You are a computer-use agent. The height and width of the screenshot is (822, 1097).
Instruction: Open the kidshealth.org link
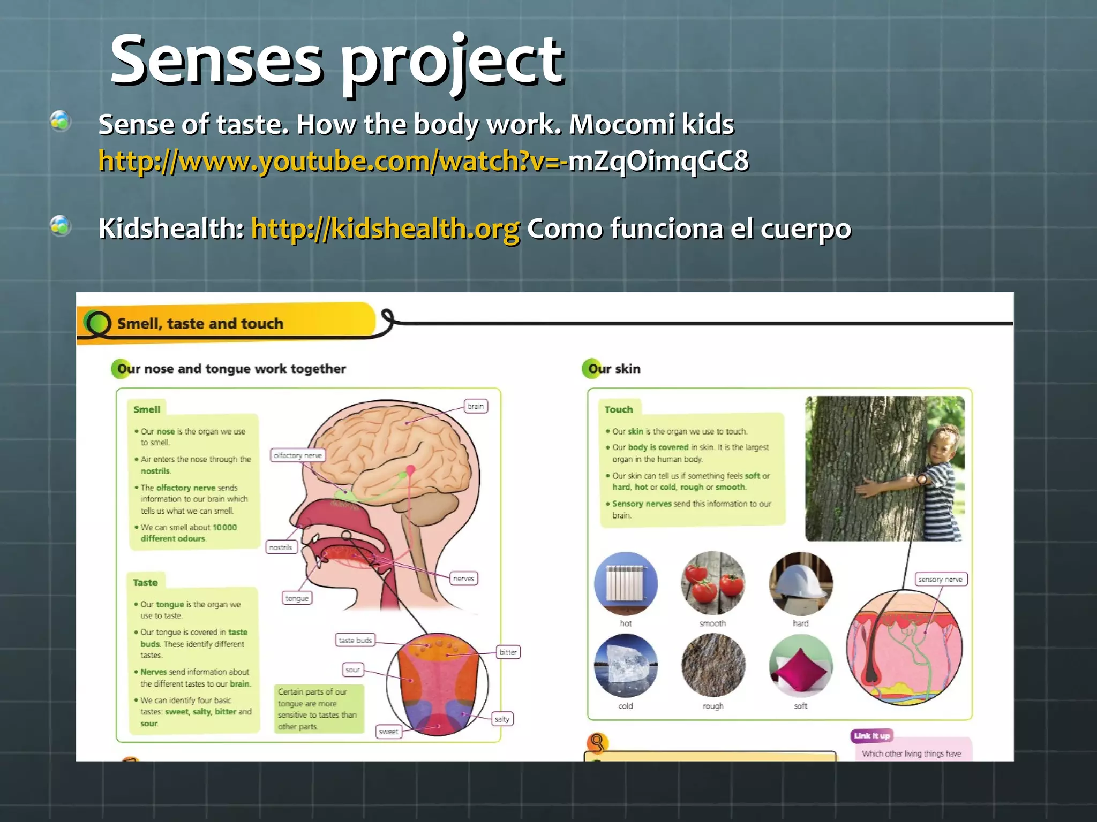point(385,229)
